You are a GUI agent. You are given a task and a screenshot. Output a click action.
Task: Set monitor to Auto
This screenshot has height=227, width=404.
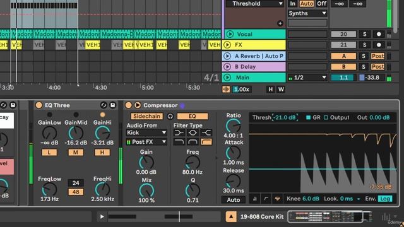(307, 4)
